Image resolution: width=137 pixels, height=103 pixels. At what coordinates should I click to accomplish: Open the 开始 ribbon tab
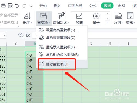click(43, 6)
